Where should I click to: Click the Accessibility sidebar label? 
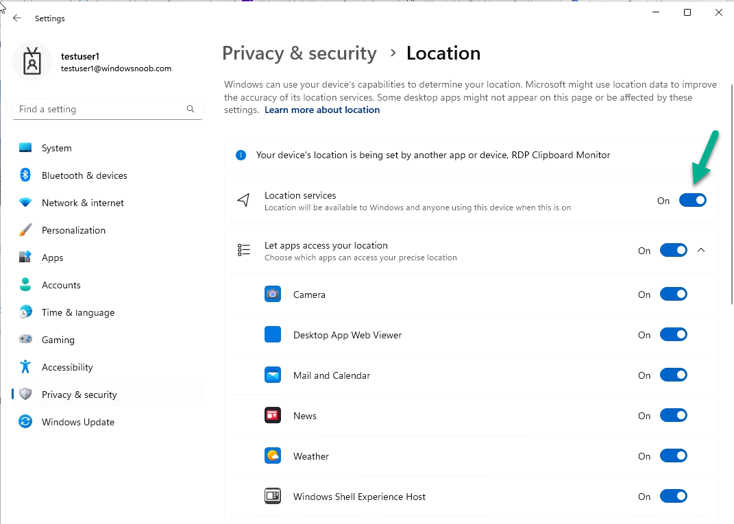point(67,367)
